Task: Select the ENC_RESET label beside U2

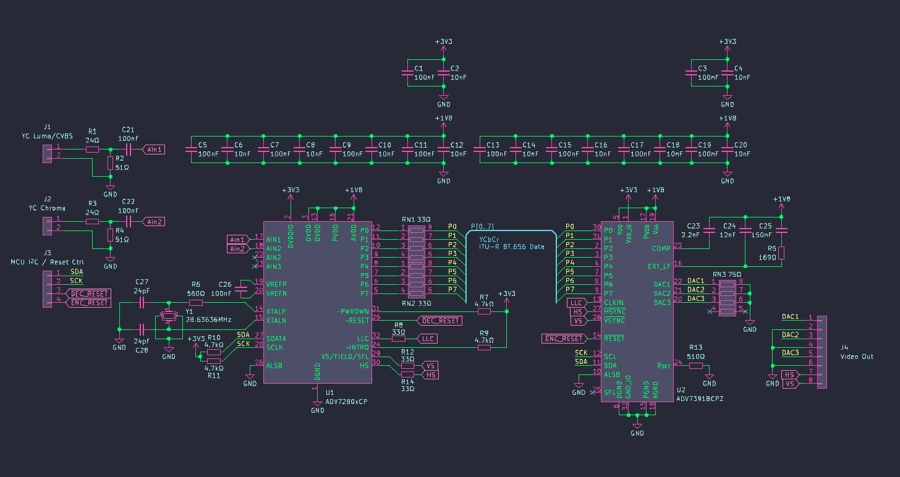Action: [564, 338]
